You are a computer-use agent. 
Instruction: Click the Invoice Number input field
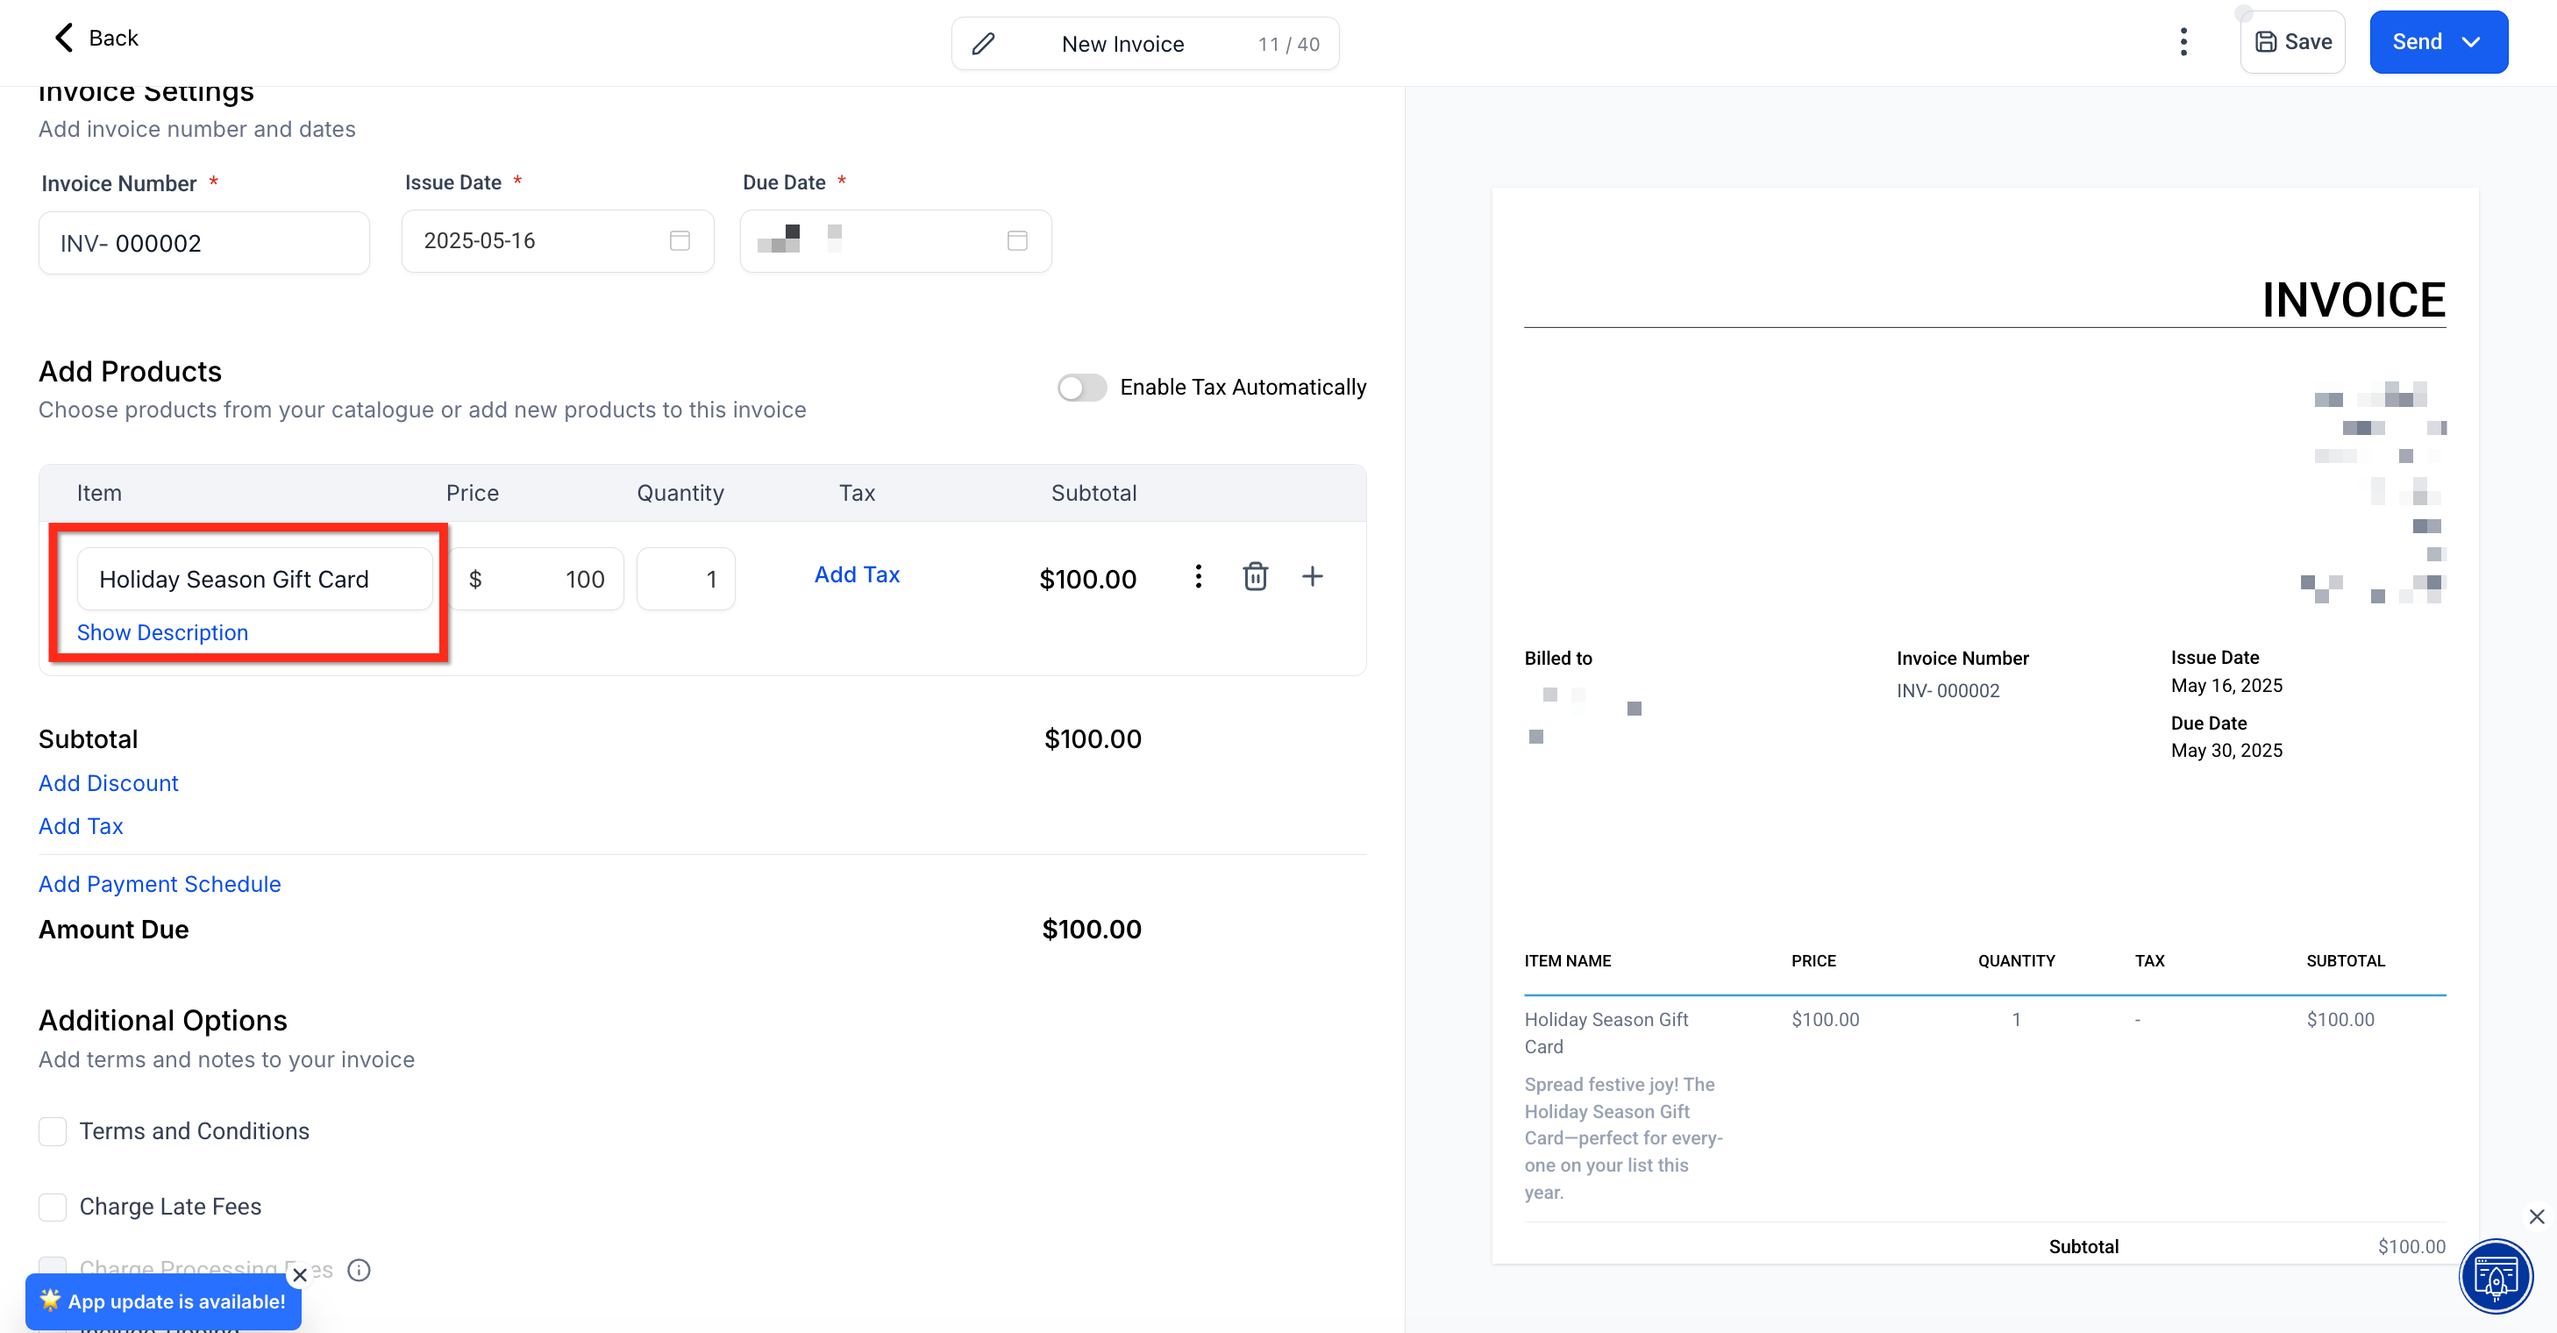click(x=204, y=243)
